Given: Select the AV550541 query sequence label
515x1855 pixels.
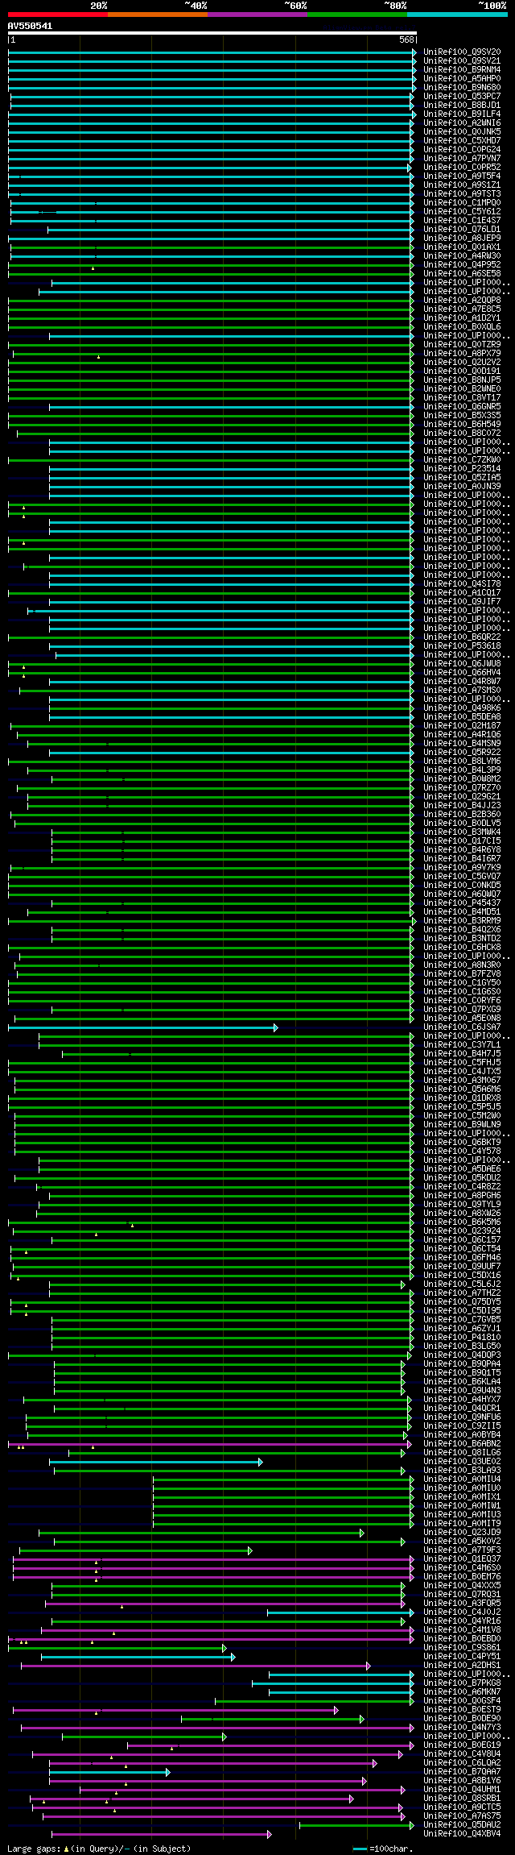Looking at the screenshot, I should coord(31,26).
